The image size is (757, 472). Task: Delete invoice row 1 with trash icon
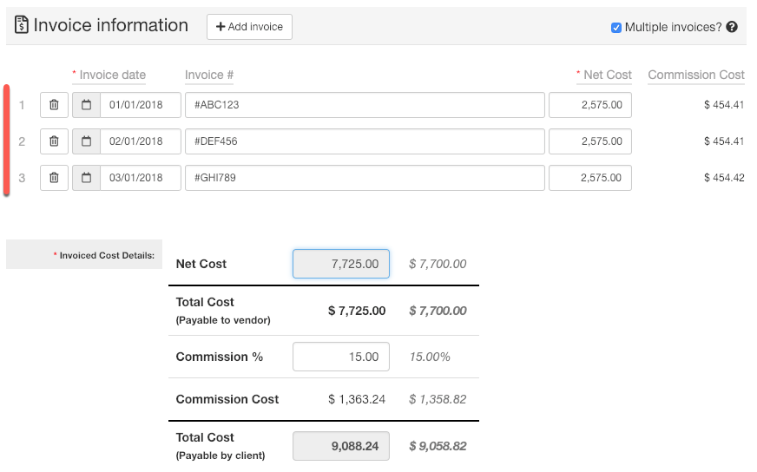tap(54, 105)
